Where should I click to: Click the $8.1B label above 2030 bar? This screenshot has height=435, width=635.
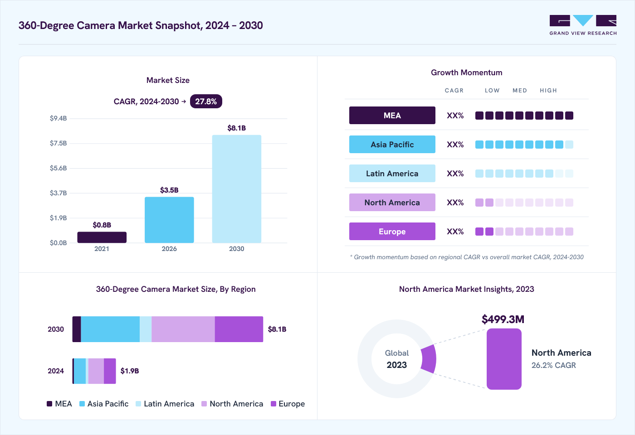click(x=237, y=128)
